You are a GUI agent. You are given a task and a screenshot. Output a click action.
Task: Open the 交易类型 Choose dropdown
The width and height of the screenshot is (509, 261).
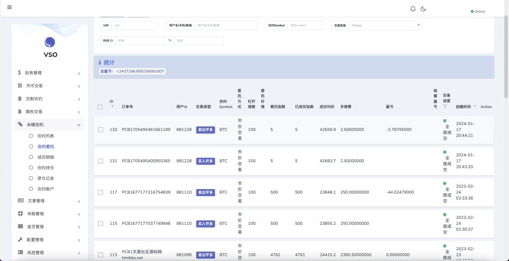click(385, 25)
